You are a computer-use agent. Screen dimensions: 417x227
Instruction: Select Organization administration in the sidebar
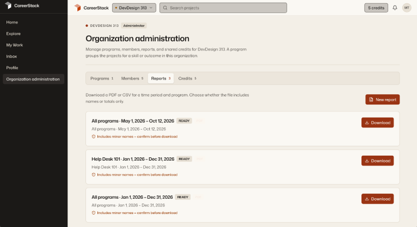click(34, 79)
